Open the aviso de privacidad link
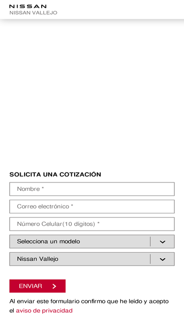 tap(44, 310)
